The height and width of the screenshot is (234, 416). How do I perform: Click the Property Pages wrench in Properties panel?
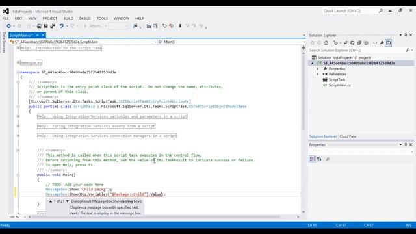point(328,159)
